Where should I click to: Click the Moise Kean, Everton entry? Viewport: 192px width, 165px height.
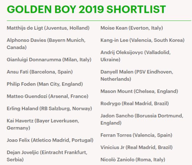(x=132, y=28)
